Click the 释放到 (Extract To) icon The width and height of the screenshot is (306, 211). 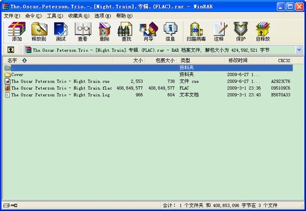click(39, 32)
